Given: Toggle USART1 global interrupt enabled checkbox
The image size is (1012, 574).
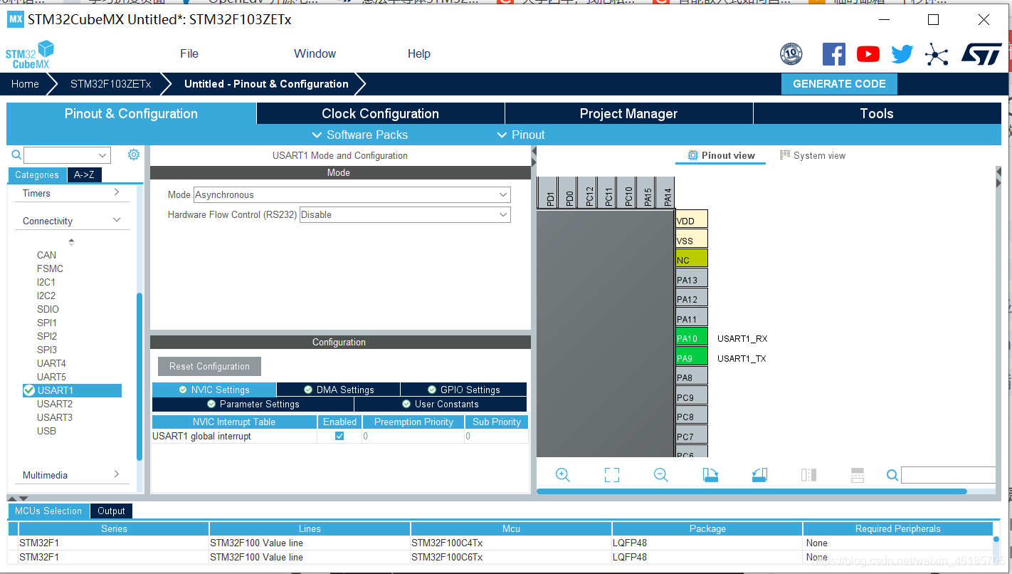Looking at the screenshot, I should pos(339,436).
